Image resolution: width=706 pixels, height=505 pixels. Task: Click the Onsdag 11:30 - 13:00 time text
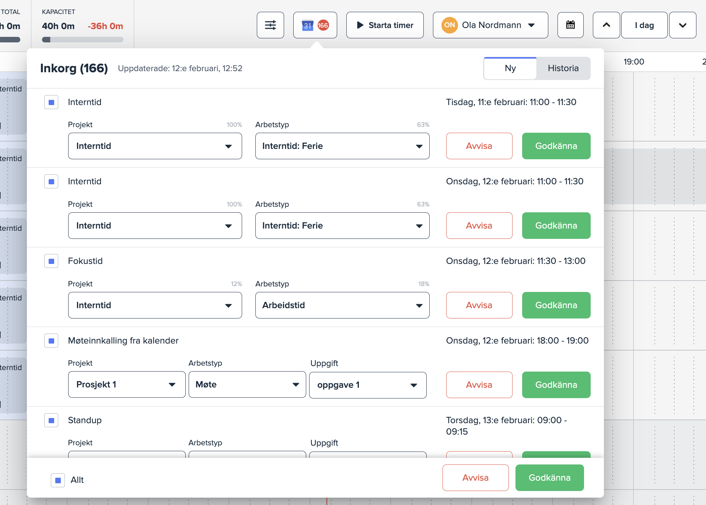pyautogui.click(x=515, y=261)
